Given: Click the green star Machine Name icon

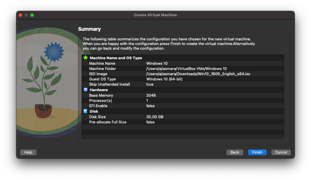Looking at the screenshot, I should click(85, 58).
